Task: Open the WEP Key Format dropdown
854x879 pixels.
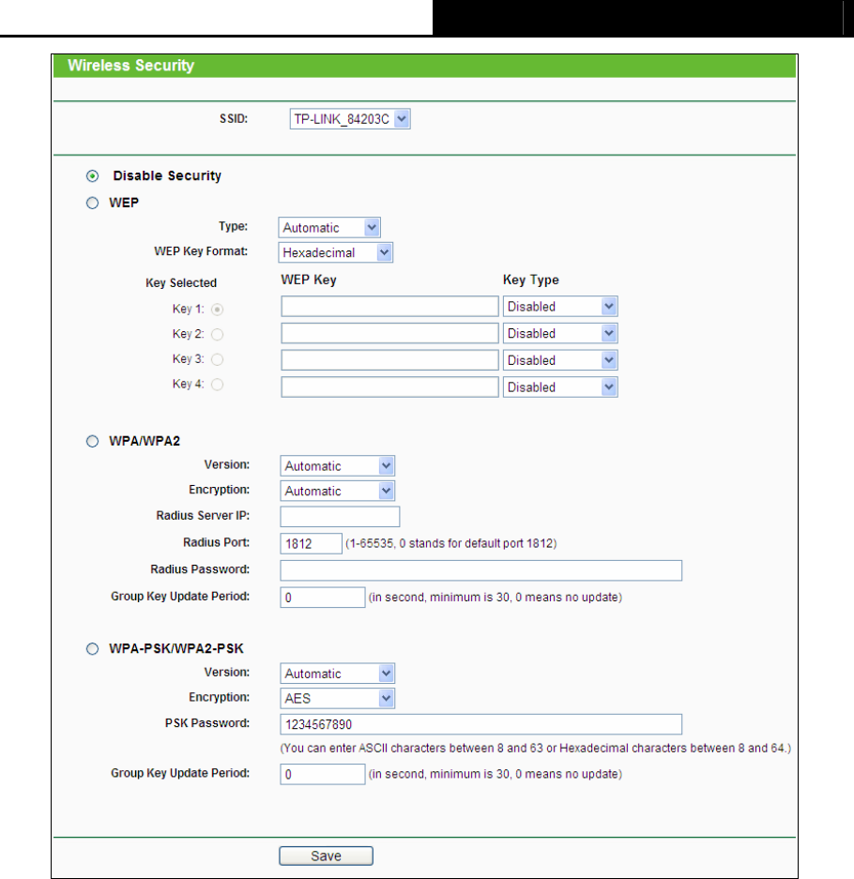Action: click(x=335, y=252)
